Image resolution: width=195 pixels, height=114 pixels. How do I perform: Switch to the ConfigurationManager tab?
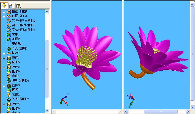coord(19,6)
